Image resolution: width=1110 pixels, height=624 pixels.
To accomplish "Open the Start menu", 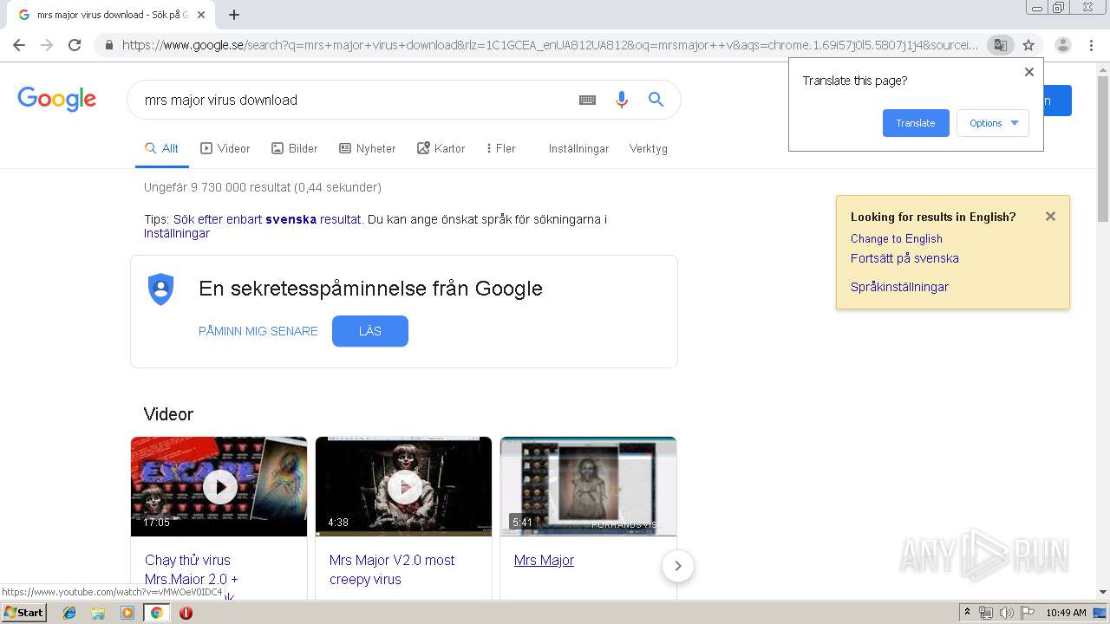I will tap(23, 613).
